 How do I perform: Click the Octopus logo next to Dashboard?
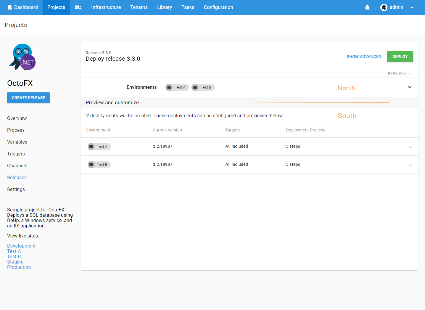10,7
